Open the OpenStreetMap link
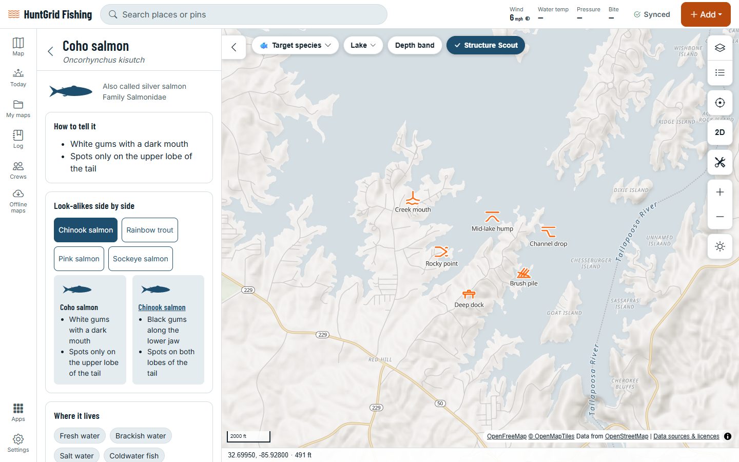Image resolution: width=739 pixels, height=462 pixels. (627, 436)
